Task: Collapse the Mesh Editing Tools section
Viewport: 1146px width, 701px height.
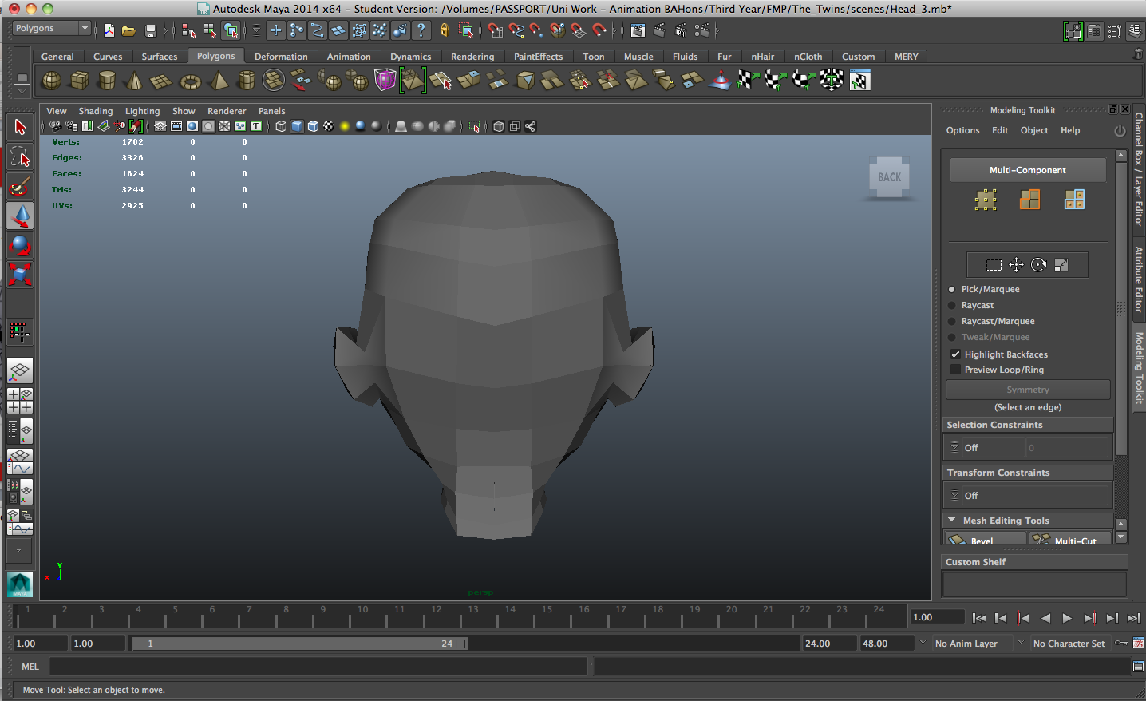Action: coord(951,521)
